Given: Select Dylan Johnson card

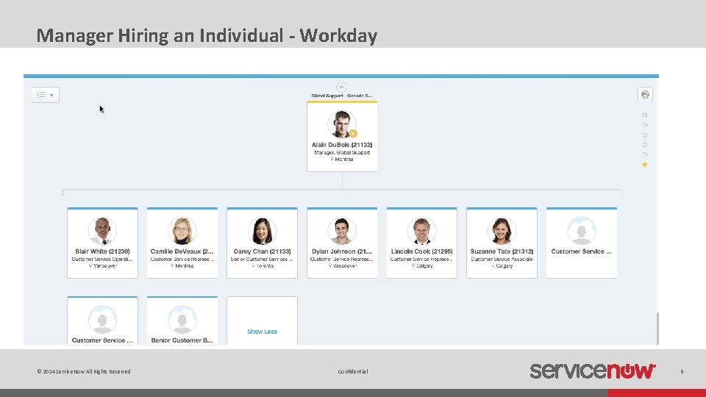Looking at the screenshot, I should [x=342, y=243].
